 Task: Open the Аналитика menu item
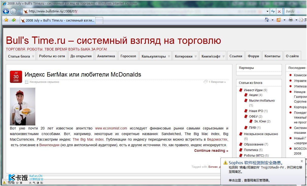click(106, 56)
